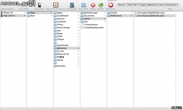
Task: Click Preferences in the path bar
Action: pos(172,5)
